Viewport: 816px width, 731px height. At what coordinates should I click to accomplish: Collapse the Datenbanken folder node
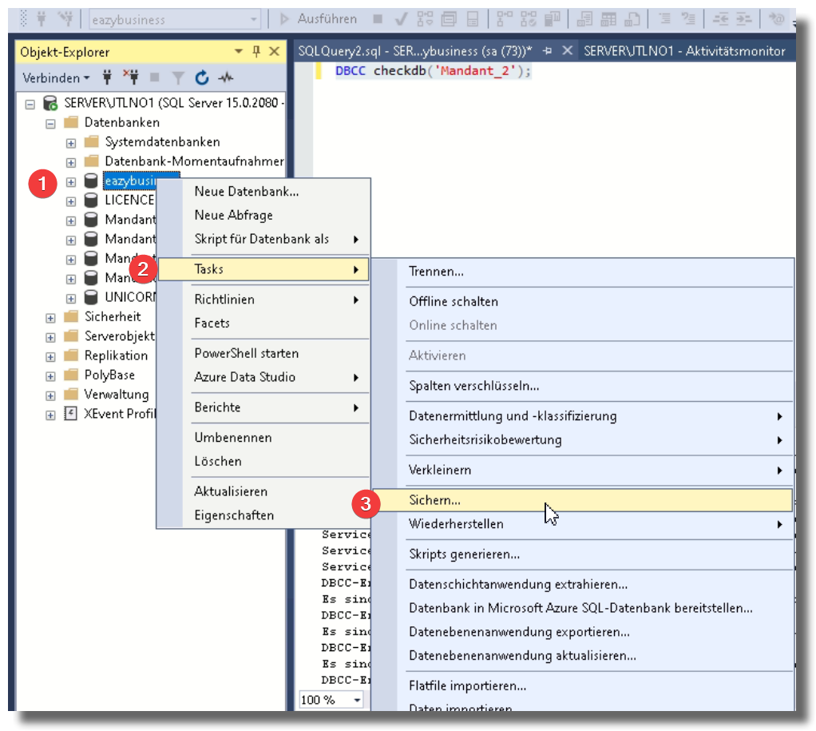point(50,123)
